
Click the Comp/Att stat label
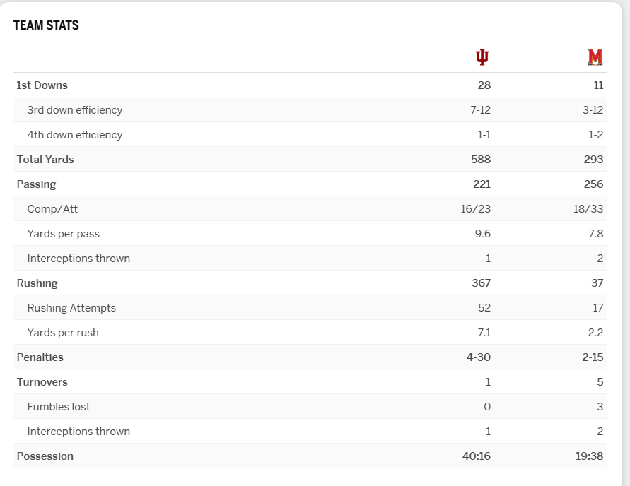coord(52,209)
